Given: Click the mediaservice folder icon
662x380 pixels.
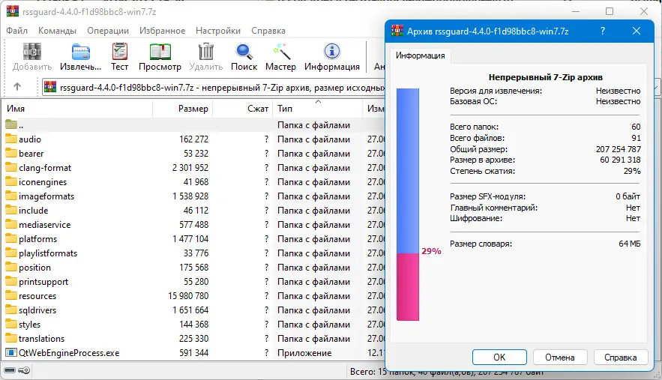Looking at the screenshot, I should (11, 225).
